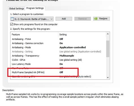Select Antialiasing - Gamma correction feature

click(x=28, y=43)
